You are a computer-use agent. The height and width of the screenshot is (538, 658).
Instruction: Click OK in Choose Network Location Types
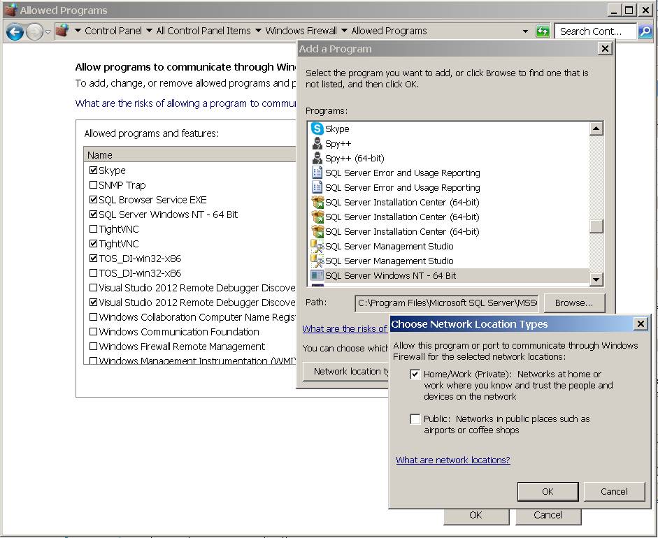[548, 491]
